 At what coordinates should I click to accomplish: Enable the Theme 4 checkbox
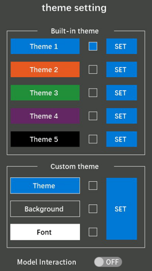click(x=93, y=116)
